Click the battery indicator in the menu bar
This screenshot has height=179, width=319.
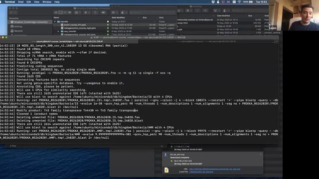tap(248, 2)
